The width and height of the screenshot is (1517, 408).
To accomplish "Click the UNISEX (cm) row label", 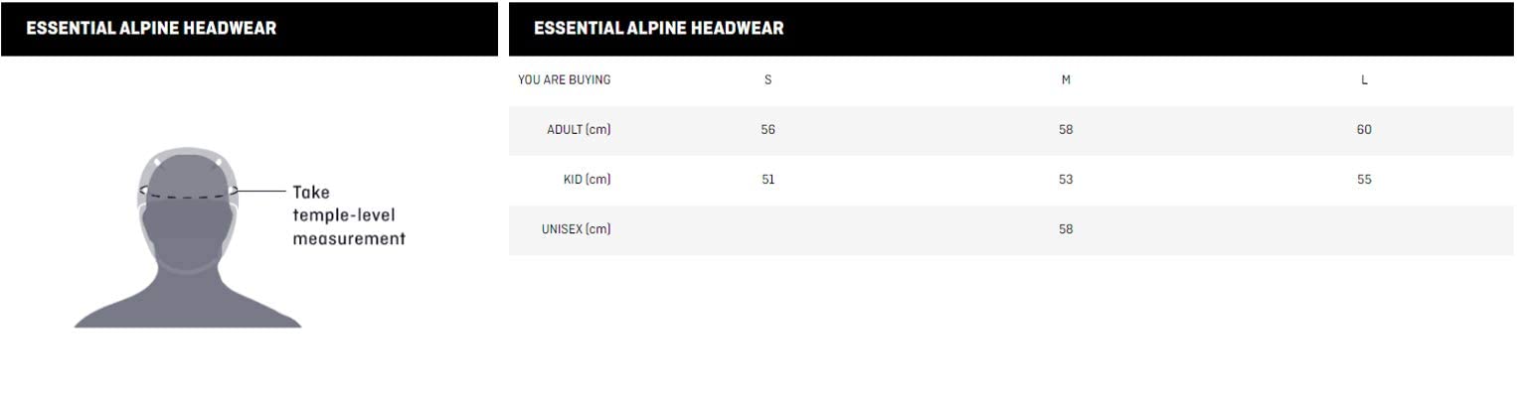I will tap(576, 229).
